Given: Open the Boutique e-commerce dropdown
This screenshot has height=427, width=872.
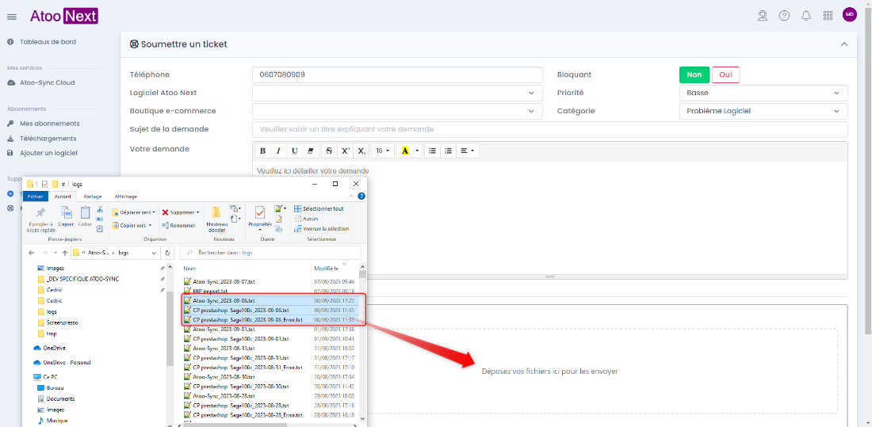Looking at the screenshot, I should [397, 111].
